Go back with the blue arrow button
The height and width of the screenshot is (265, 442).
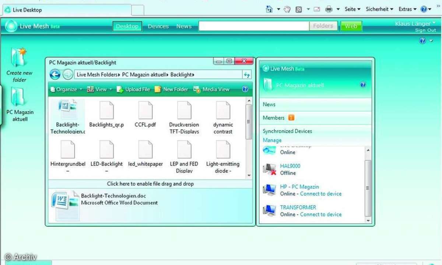55,75
